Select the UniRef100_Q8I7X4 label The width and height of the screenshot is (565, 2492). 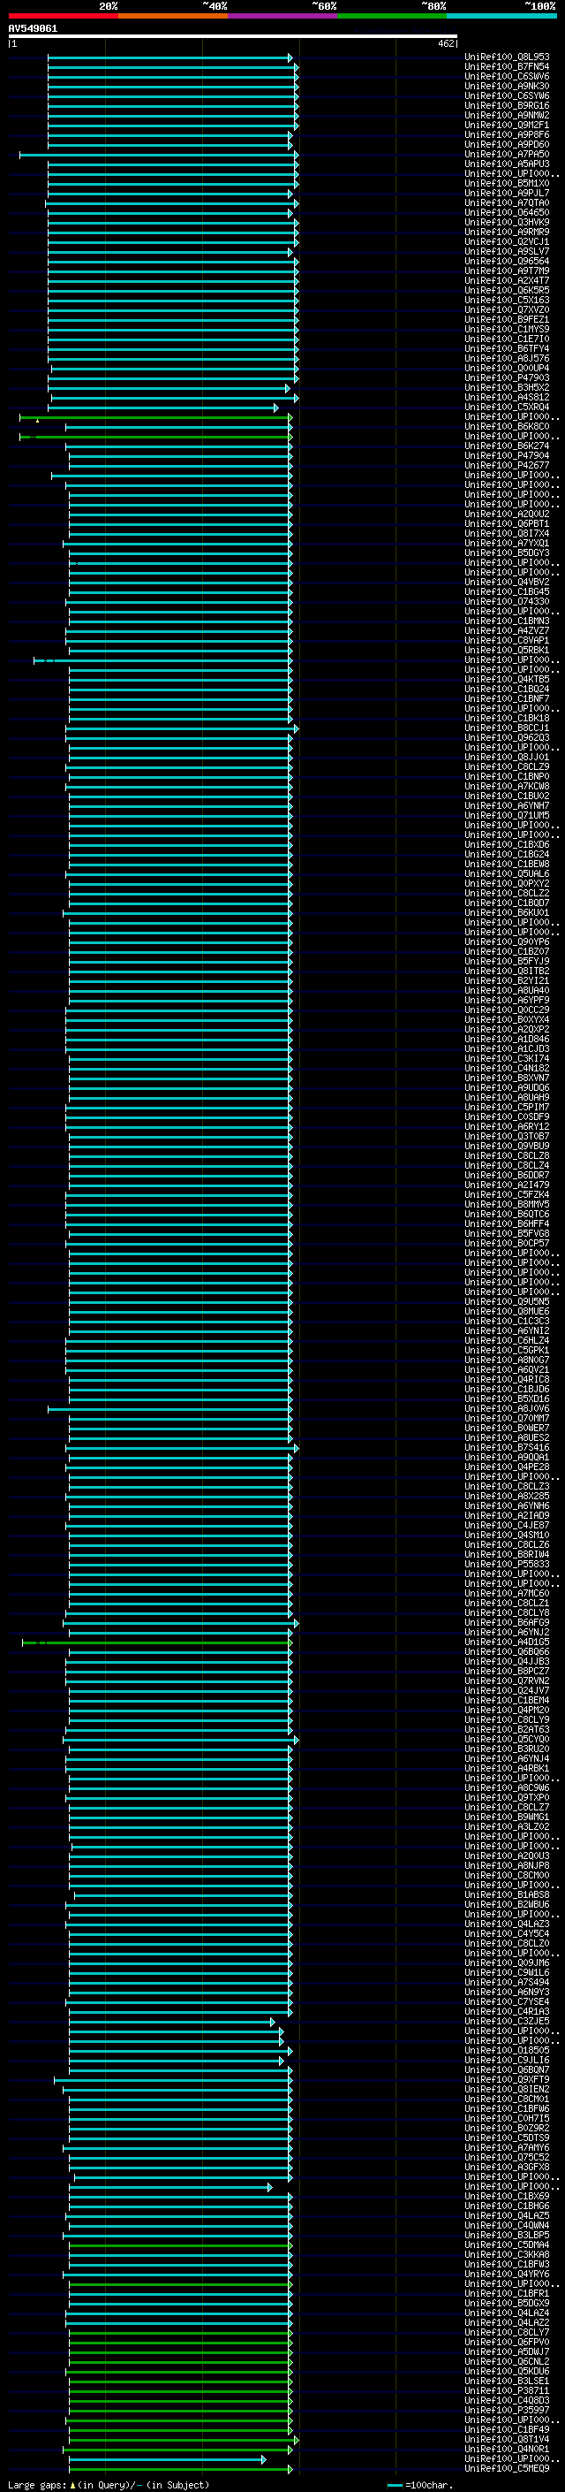coord(506,533)
